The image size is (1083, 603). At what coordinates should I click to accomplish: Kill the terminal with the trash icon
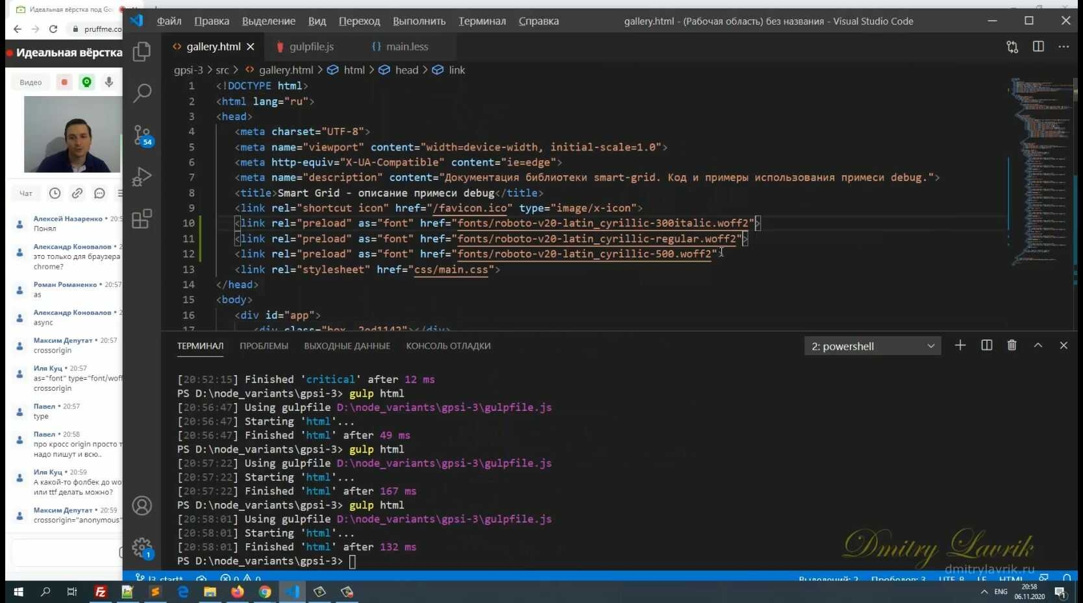click(x=1012, y=345)
